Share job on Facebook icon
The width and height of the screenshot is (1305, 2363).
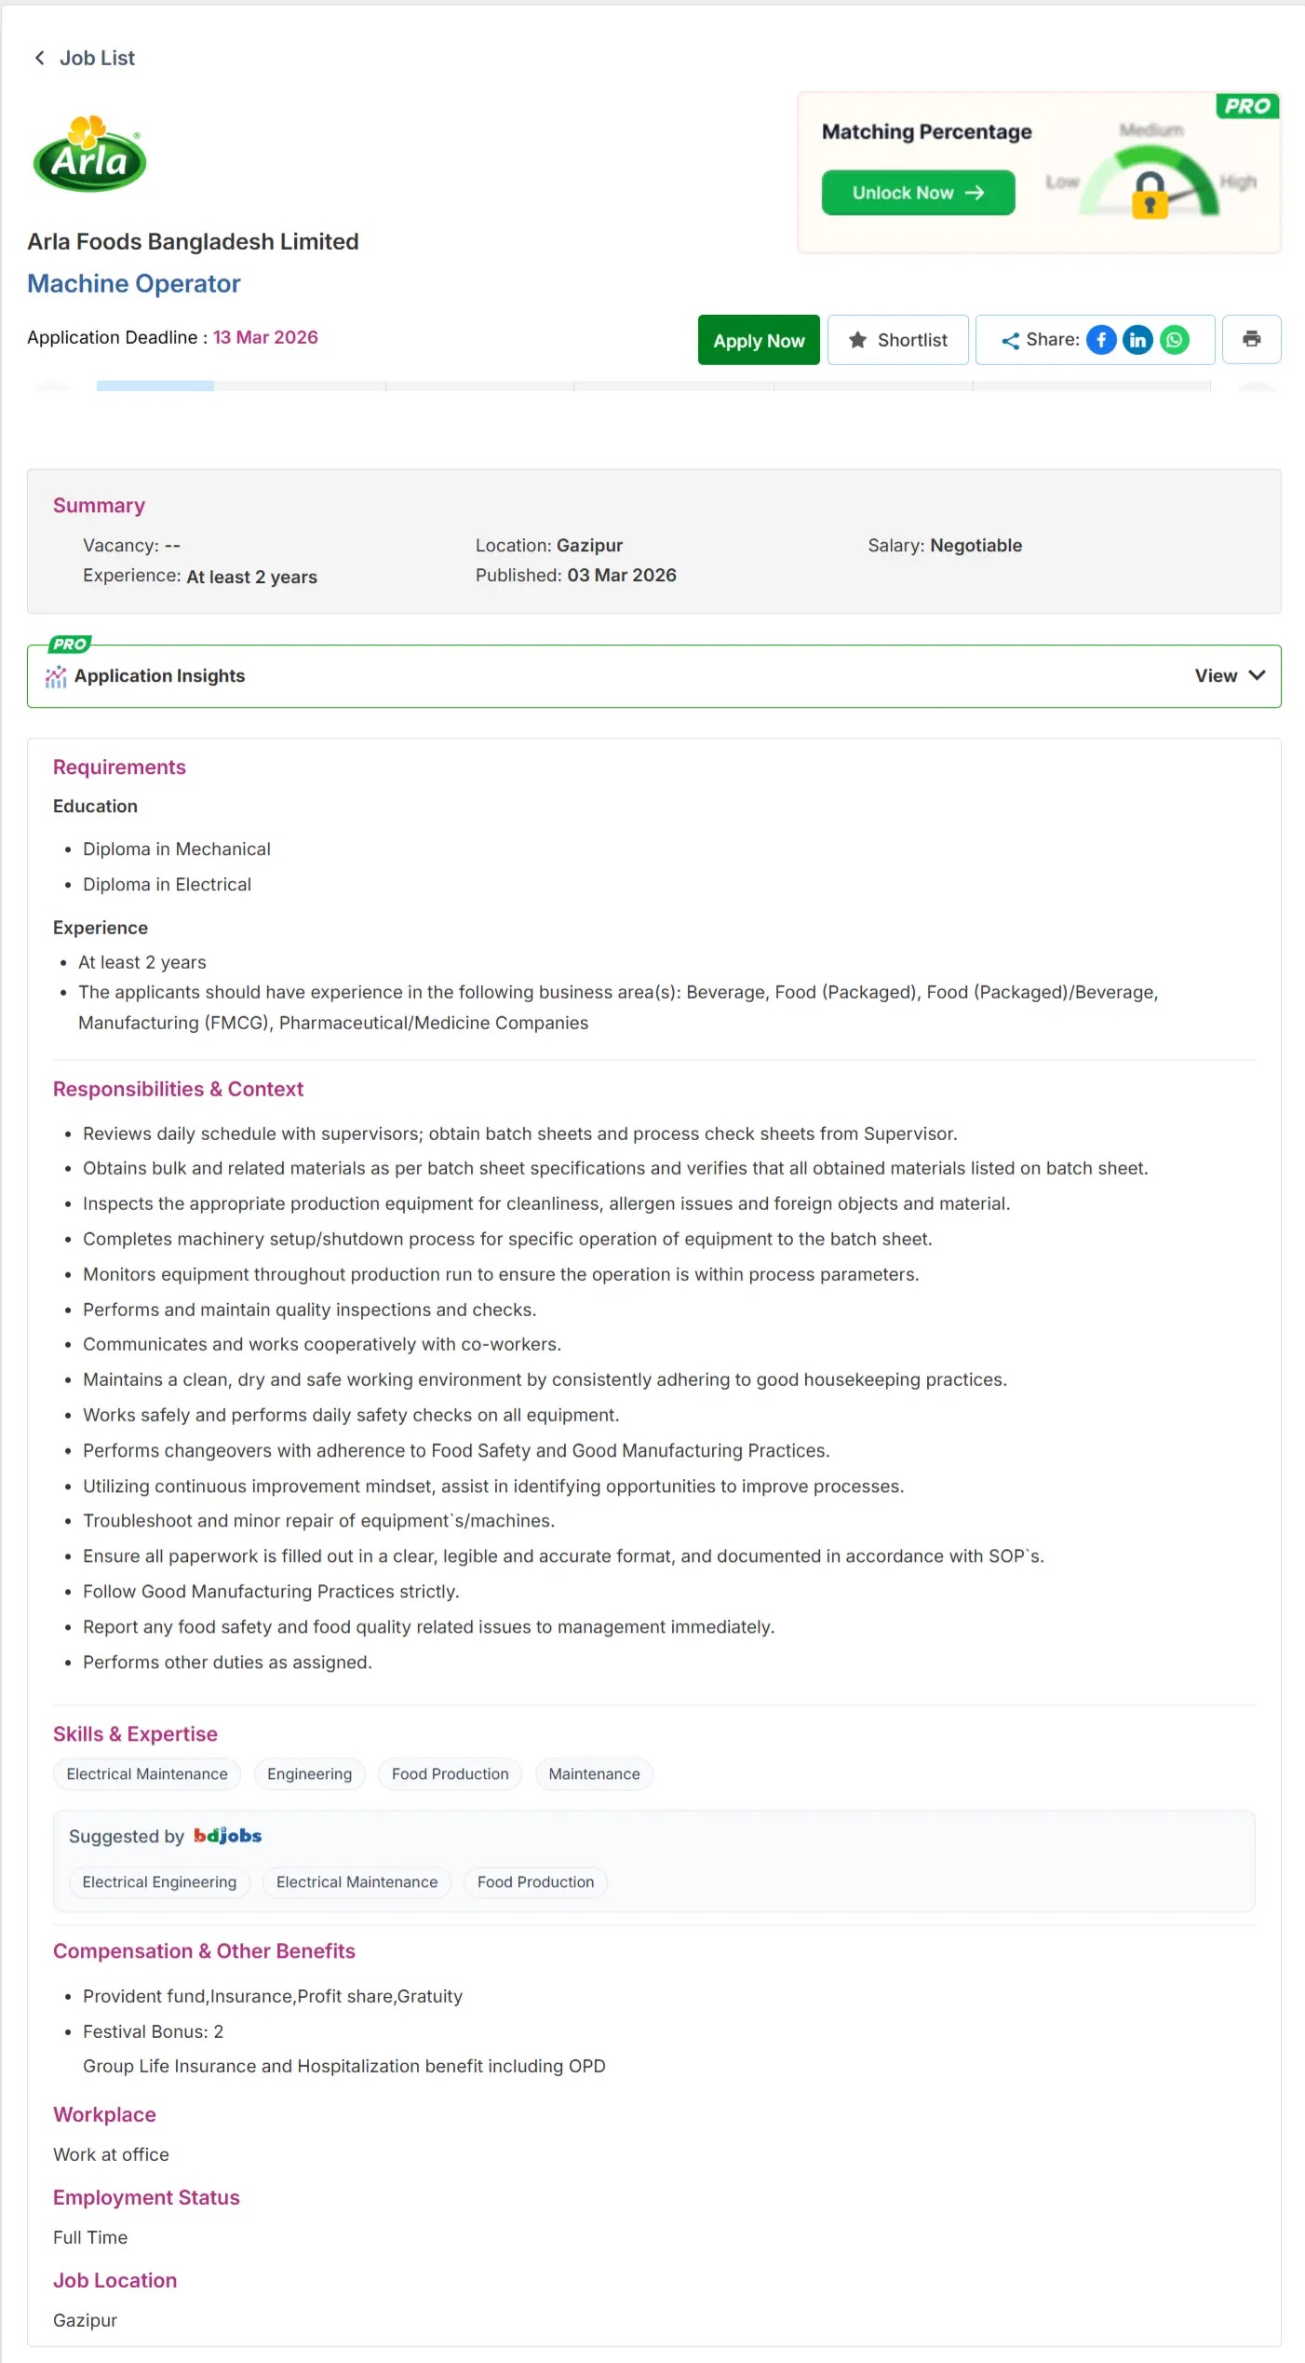pyautogui.click(x=1101, y=340)
